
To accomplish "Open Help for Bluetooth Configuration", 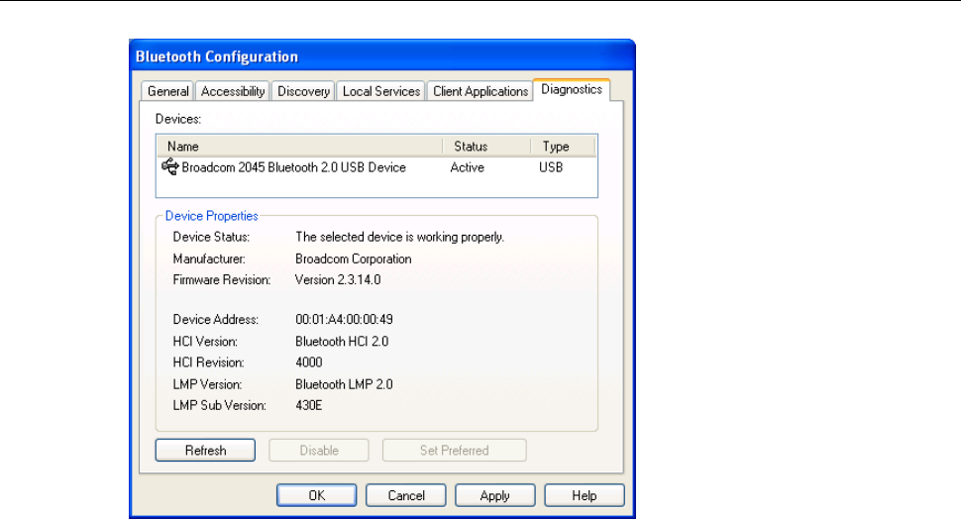I will (x=585, y=495).
